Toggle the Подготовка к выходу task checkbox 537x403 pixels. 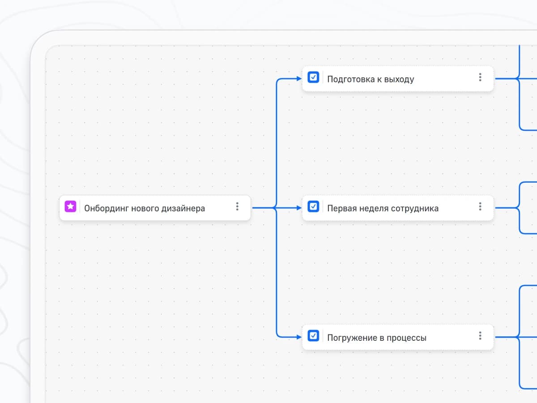(x=313, y=77)
